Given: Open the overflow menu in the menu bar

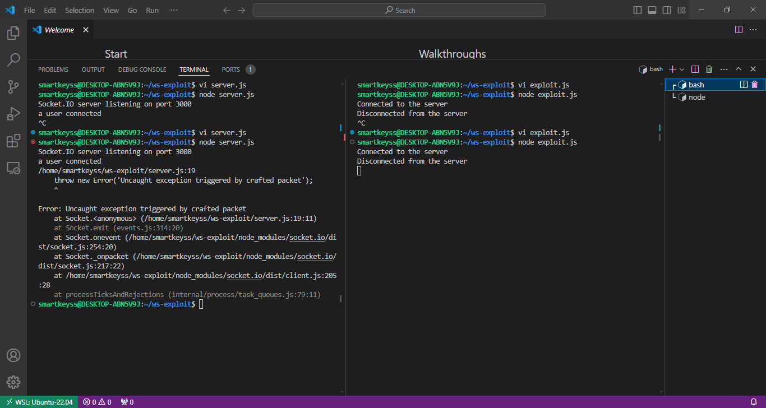Looking at the screenshot, I should [174, 10].
